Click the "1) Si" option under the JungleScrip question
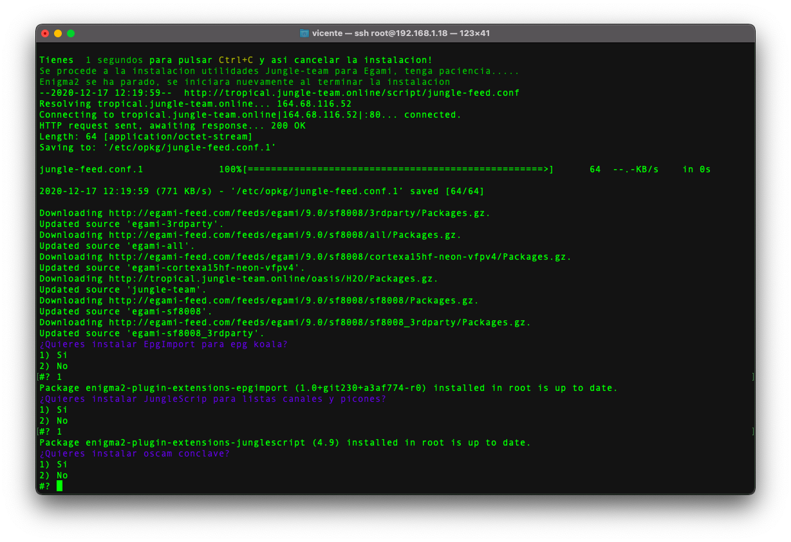 tap(53, 410)
